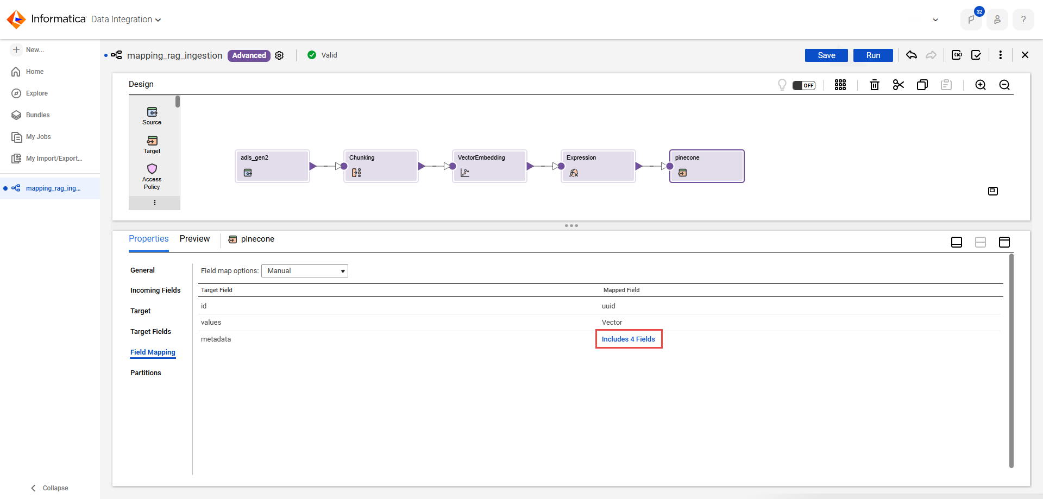Click the Run button
The image size is (1043, 499).
pos(873,55)
